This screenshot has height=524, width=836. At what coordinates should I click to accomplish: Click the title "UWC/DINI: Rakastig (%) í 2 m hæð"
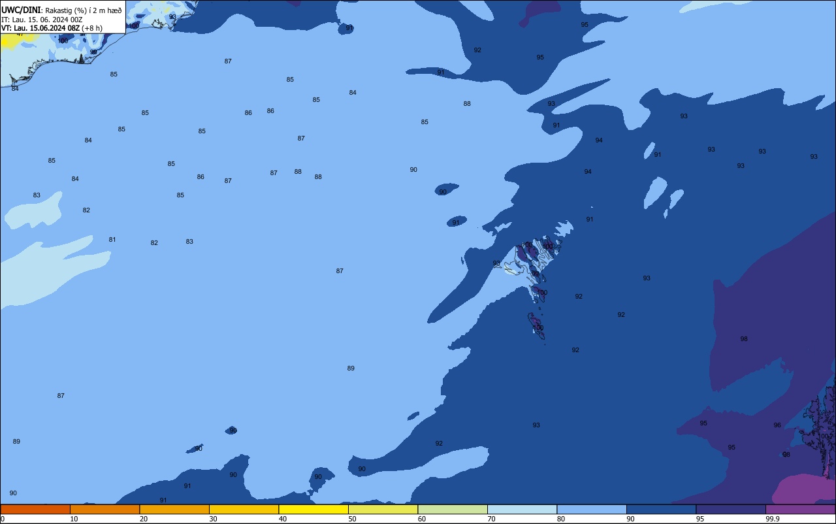(61, 10)
